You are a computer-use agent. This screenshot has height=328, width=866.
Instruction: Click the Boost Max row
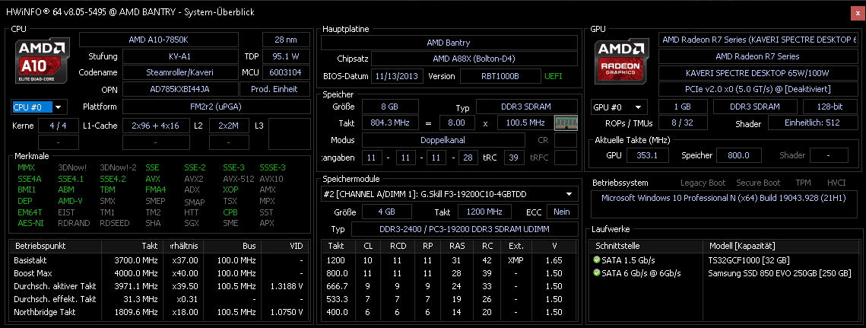[x=159, y=273]
